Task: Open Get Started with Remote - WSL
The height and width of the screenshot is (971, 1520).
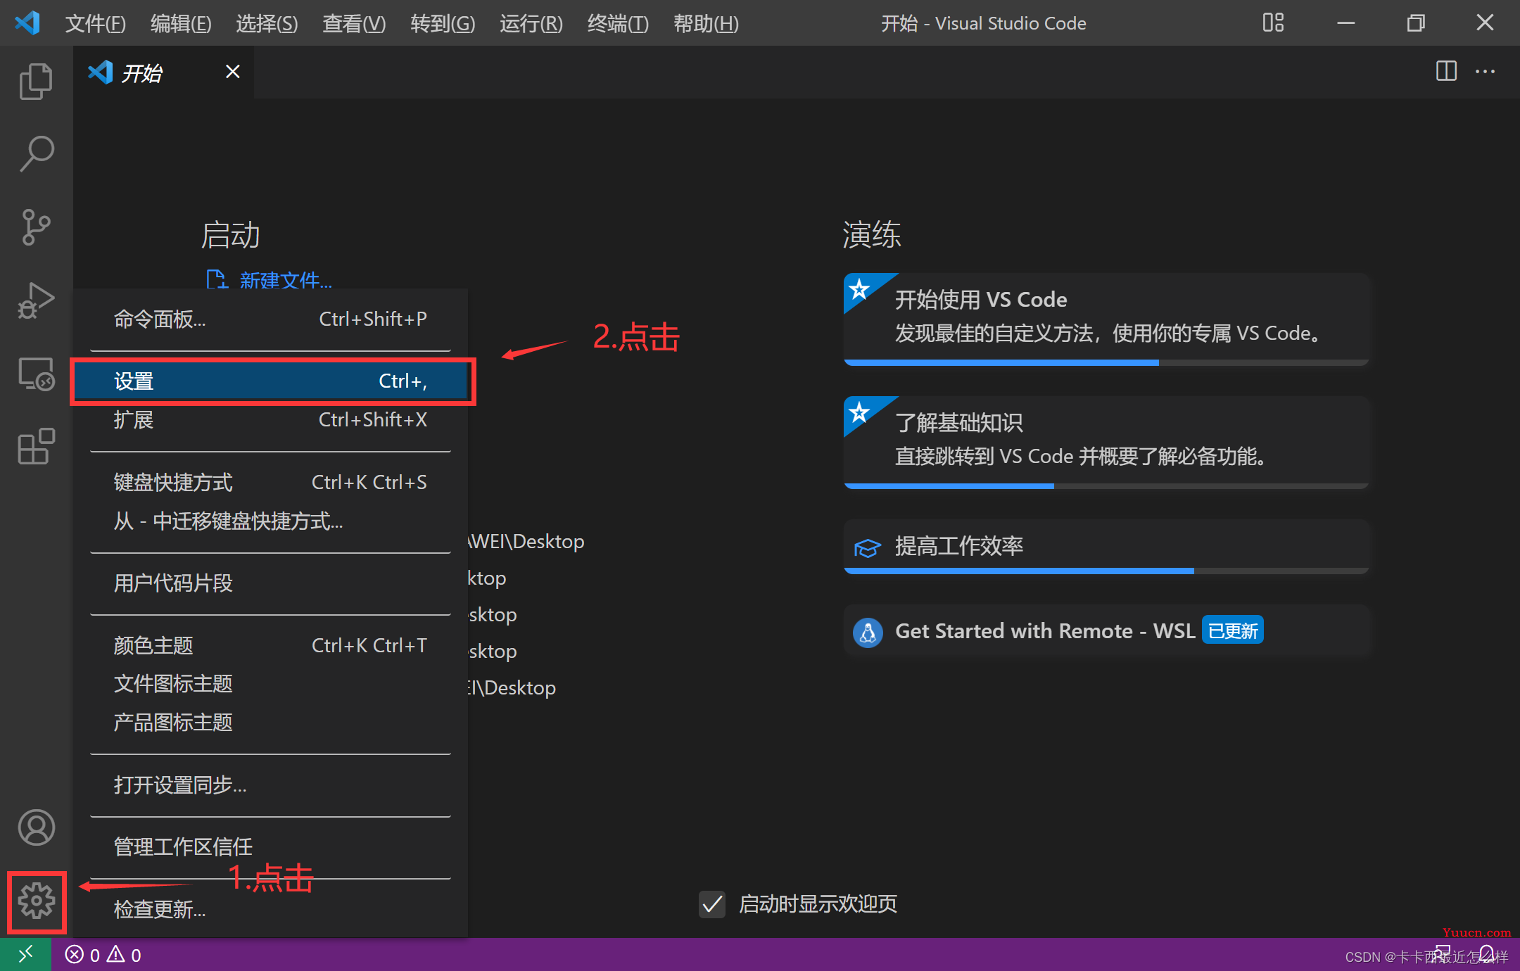Action: pyautogui.click(x=1107, y=631)
